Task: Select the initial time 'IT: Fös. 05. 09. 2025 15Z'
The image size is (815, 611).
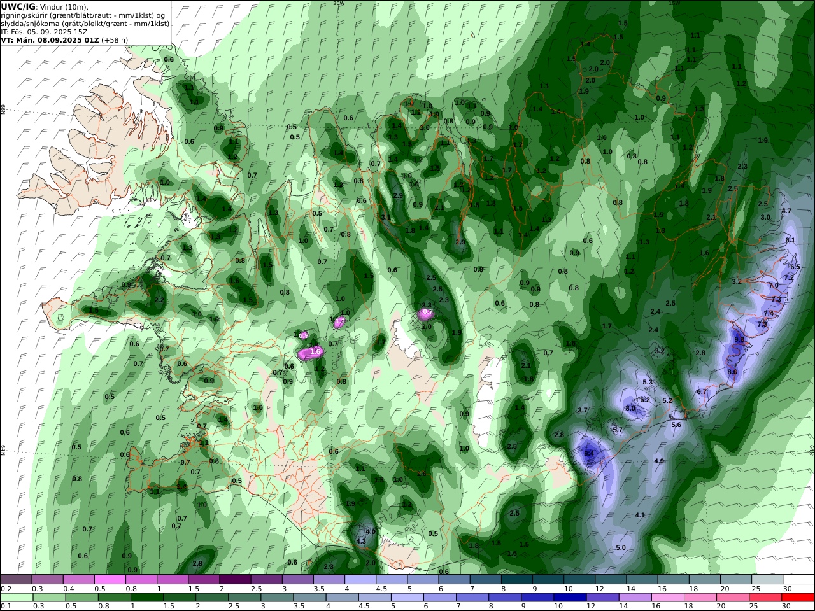Action: coord(44,31)
